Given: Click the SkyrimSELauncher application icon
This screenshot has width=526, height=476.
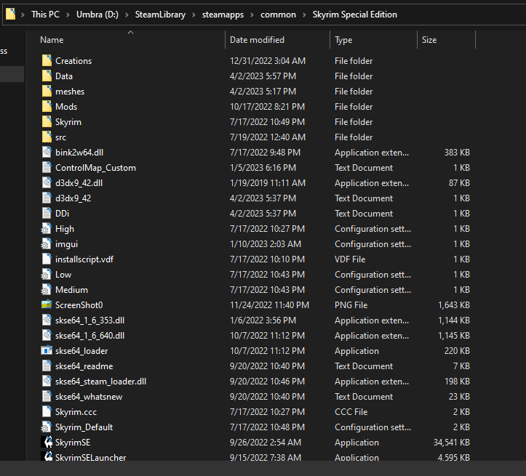Looking at the screenshot, I should [x=47, y=456].
